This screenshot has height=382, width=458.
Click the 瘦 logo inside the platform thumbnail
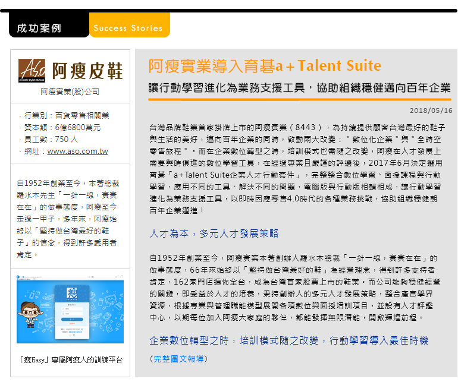tap(71, 295)
